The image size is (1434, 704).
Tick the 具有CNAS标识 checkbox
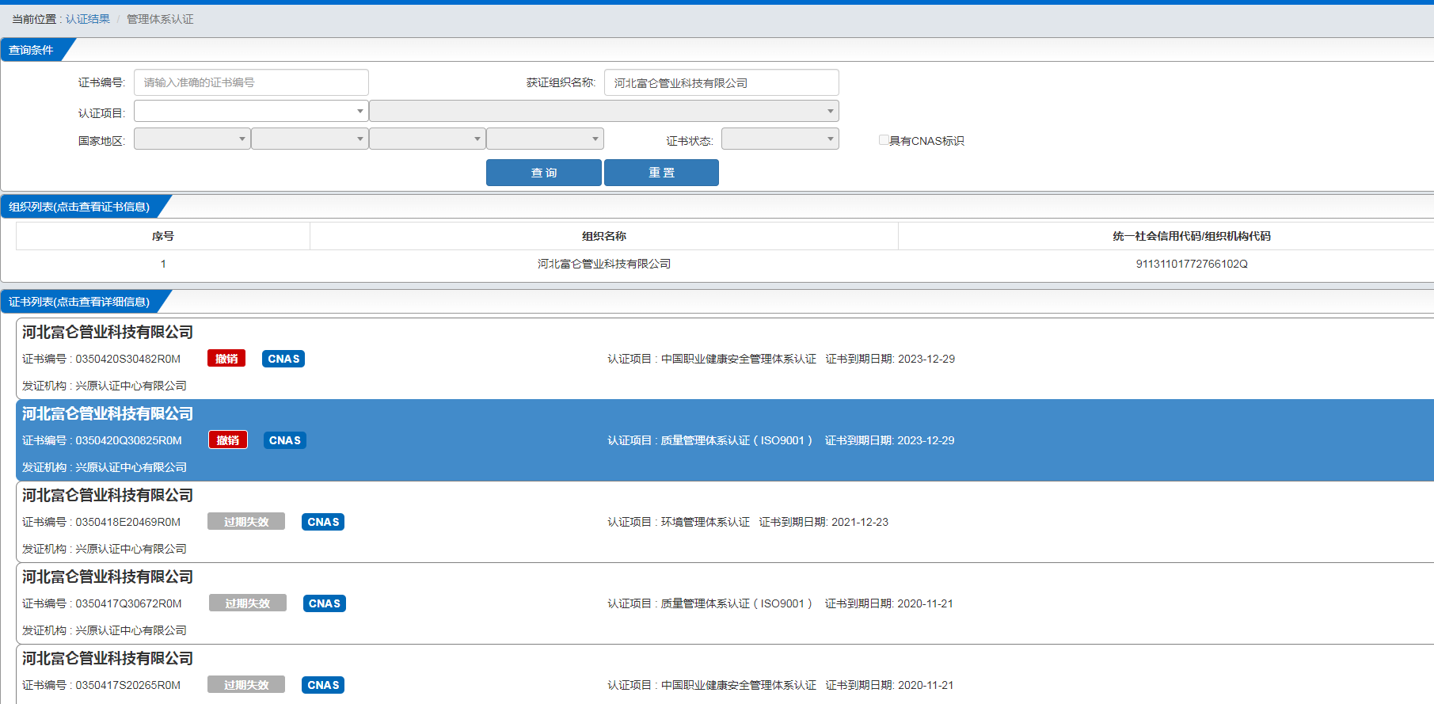click(x=884, y=140)
